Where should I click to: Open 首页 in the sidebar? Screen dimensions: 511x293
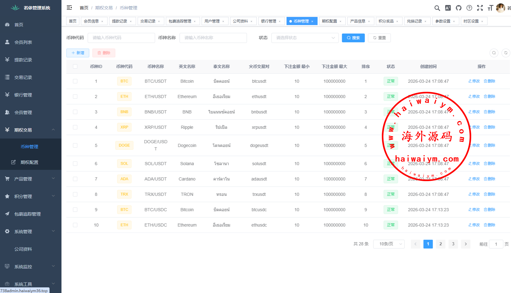31,25
